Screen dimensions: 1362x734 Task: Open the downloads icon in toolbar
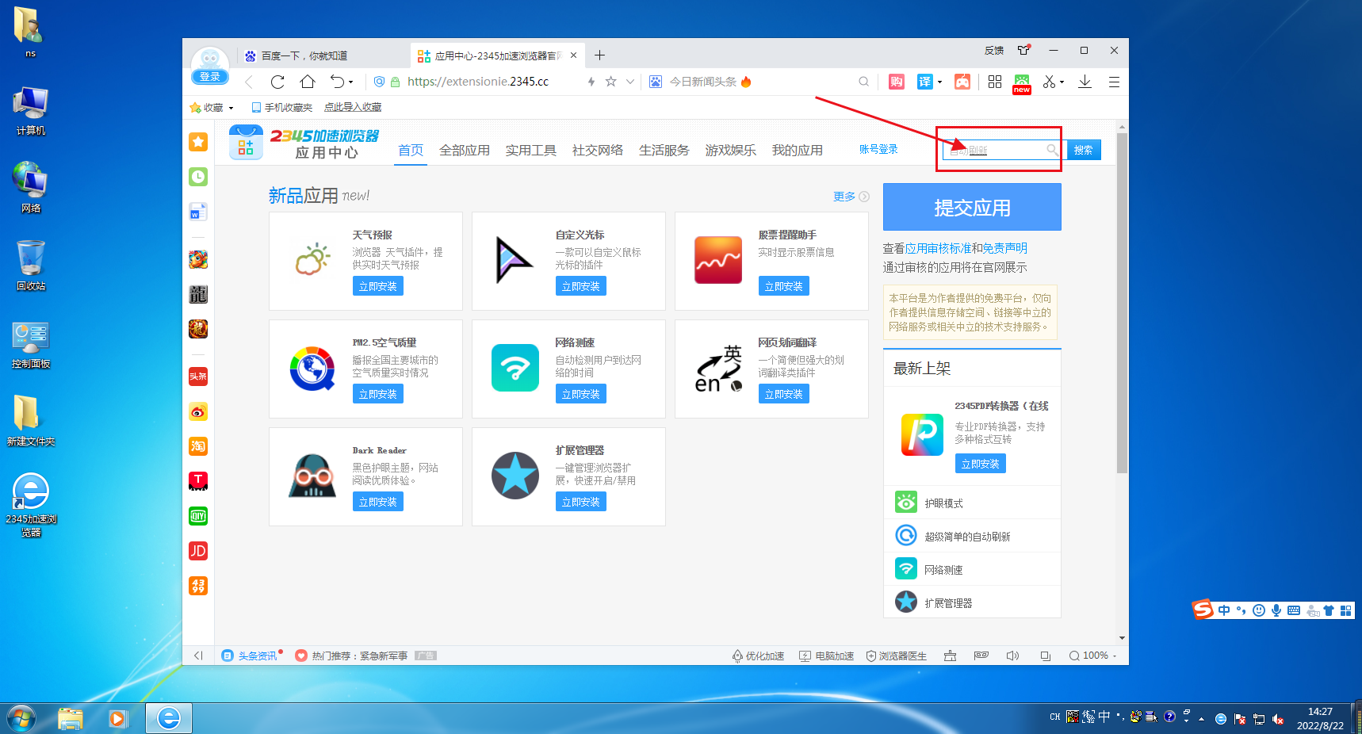pos(1085,82)
